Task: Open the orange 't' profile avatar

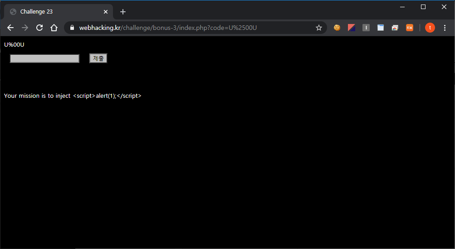Action: point(430,28)
